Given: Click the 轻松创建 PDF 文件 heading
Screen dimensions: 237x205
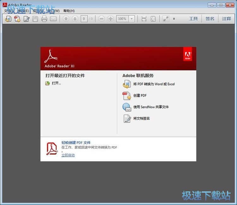Looking at the screenshot, I should (76, 142).
